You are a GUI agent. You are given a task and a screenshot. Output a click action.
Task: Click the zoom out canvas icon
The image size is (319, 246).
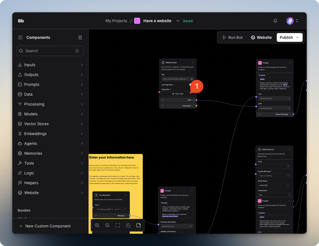coord(107,225)
